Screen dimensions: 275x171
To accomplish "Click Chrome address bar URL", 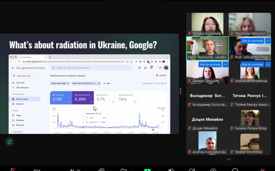I will tap(75, 62).
